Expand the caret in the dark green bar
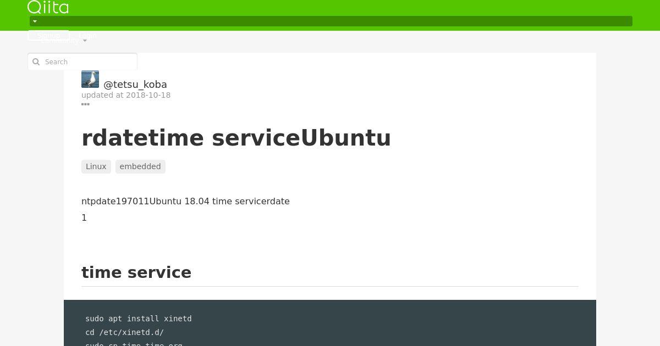This screenshot has width=660, height=346. 35,21
